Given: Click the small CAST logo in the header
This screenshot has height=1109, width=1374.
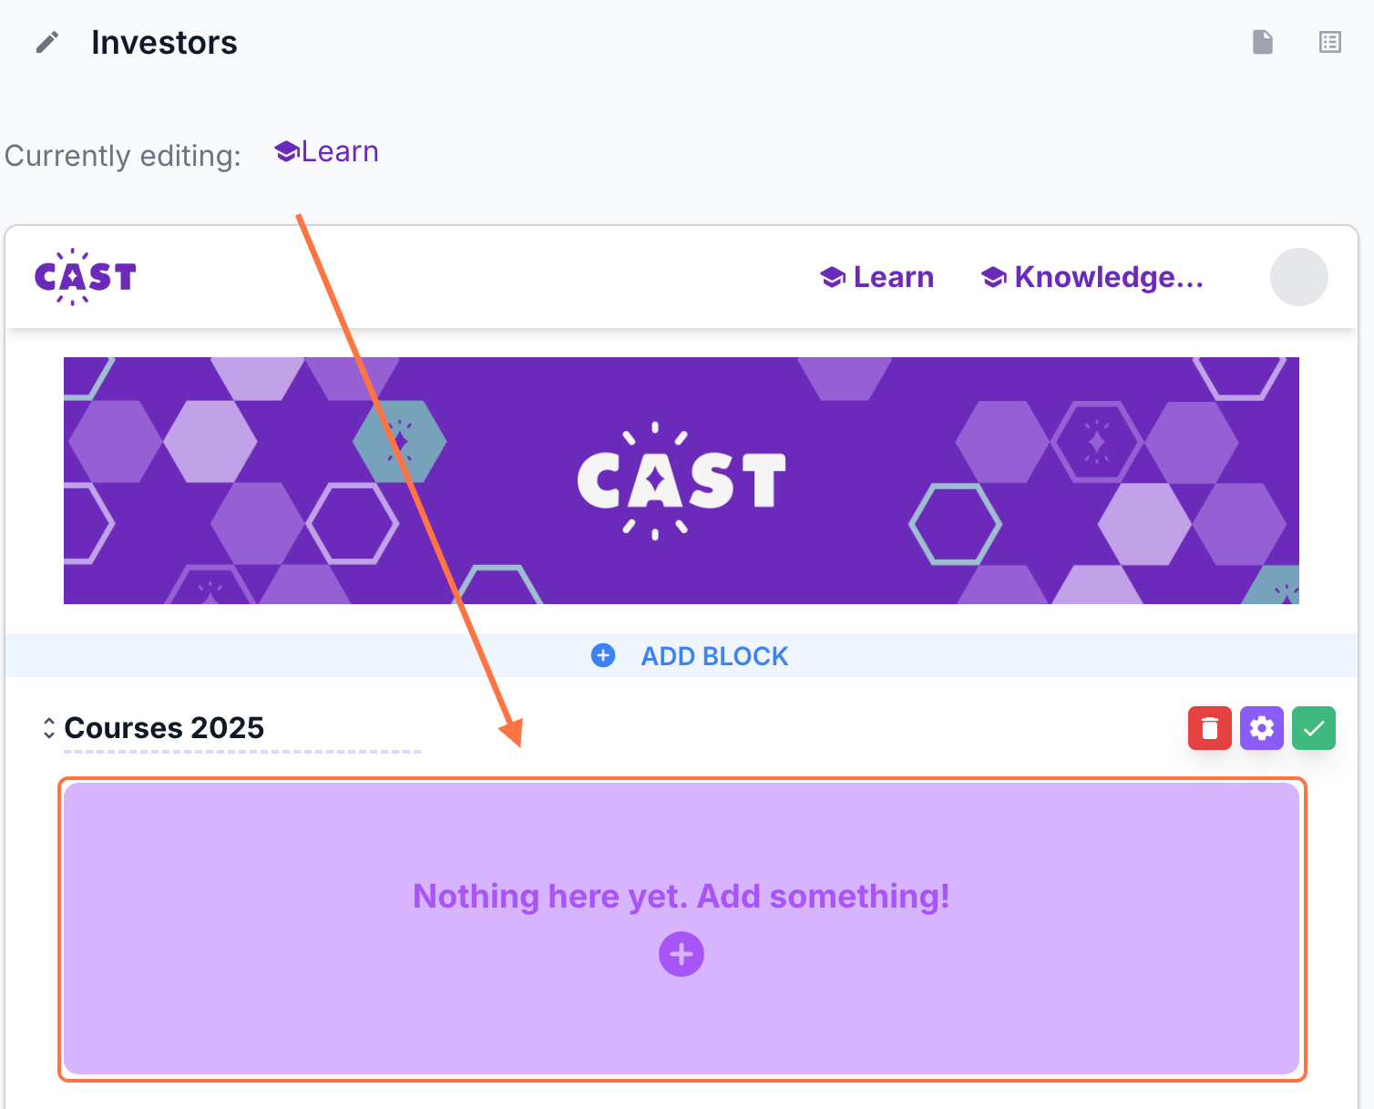Looking at the screenshot, I should point(85,277).
